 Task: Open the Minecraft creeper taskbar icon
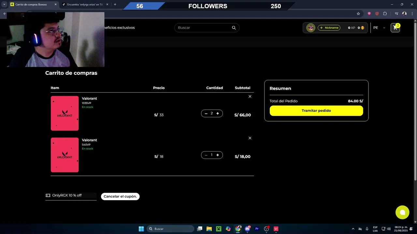pyautogui.click(x=219, y=229)
